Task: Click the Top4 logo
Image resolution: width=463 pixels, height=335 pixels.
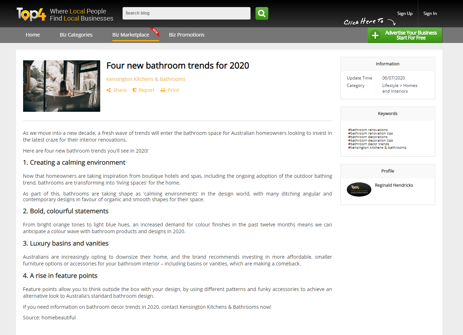Action: (x=31, y=14)
